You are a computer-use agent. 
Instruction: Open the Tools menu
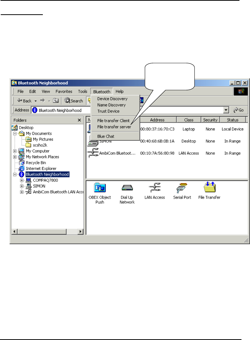coord(83,91)
